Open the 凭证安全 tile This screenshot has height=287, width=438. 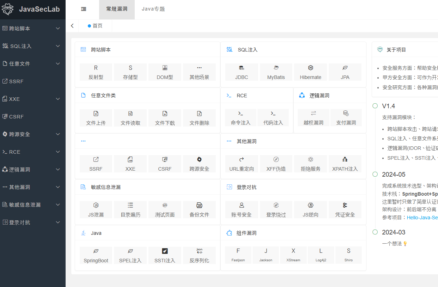click(x=345, y=210)
